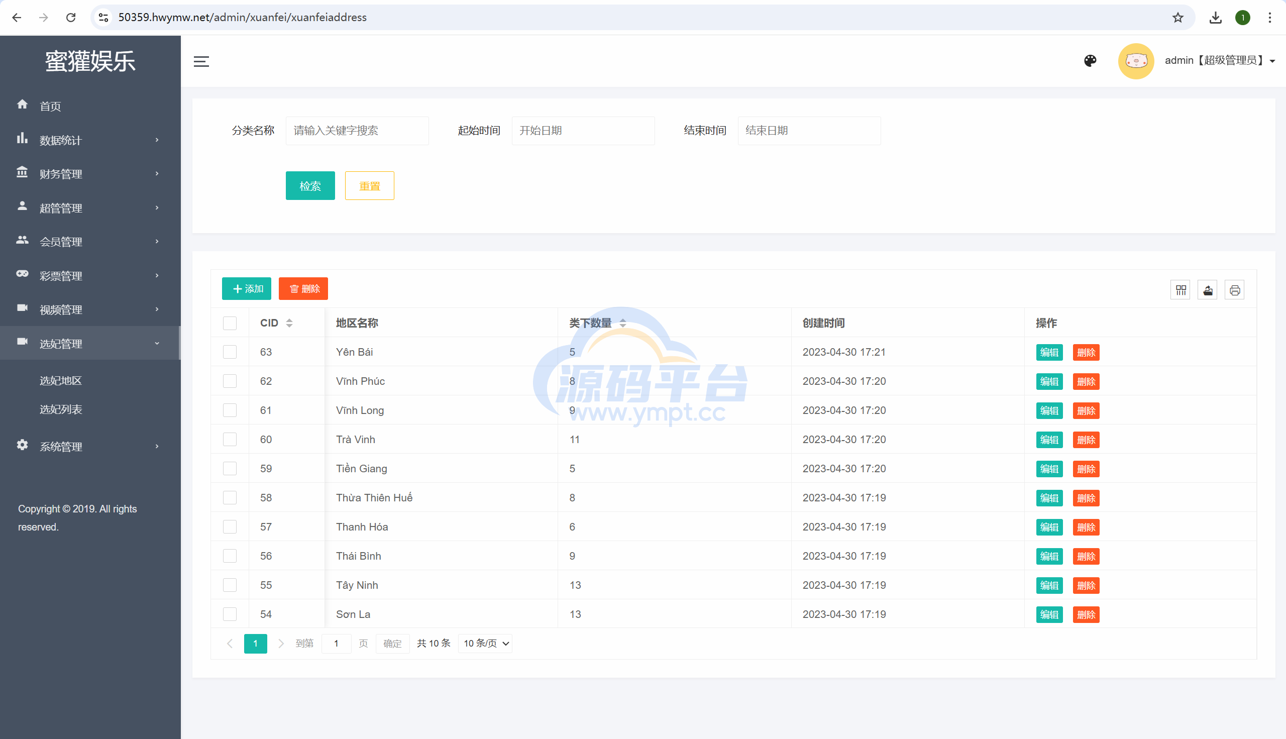Open 选妃列表 submenu item
The image size is (1286, 739).
point(61,409)
